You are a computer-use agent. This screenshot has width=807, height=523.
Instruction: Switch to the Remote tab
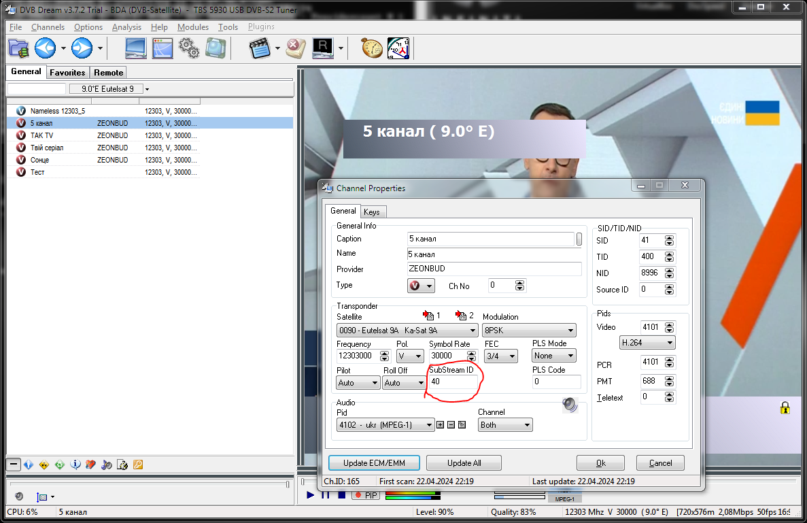pos(109,73)
